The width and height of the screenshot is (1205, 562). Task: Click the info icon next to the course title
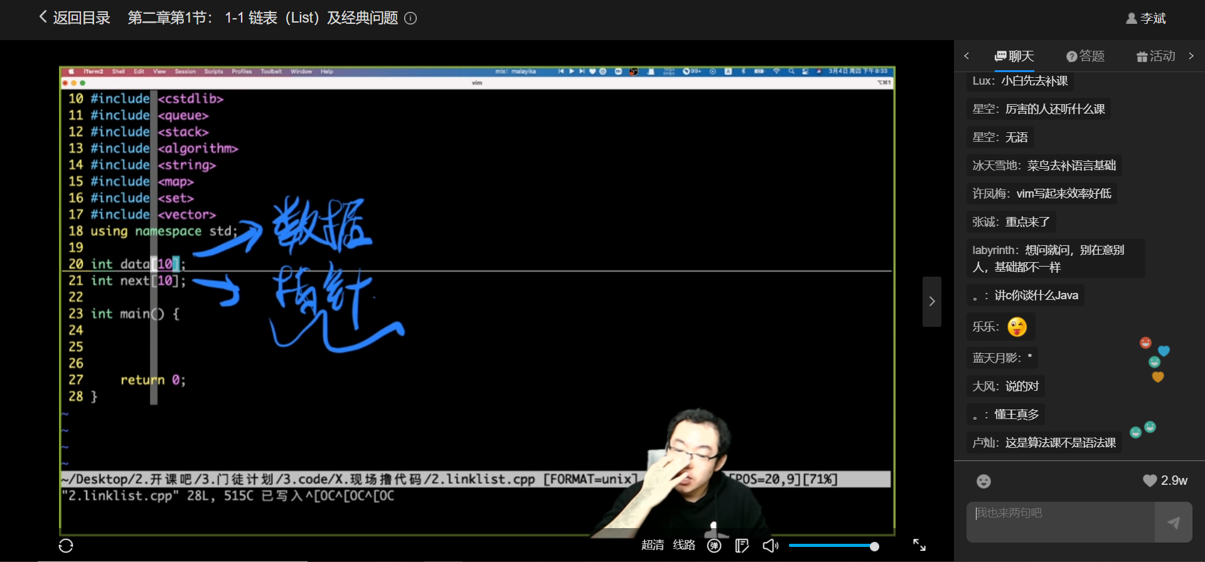(410, 18)
